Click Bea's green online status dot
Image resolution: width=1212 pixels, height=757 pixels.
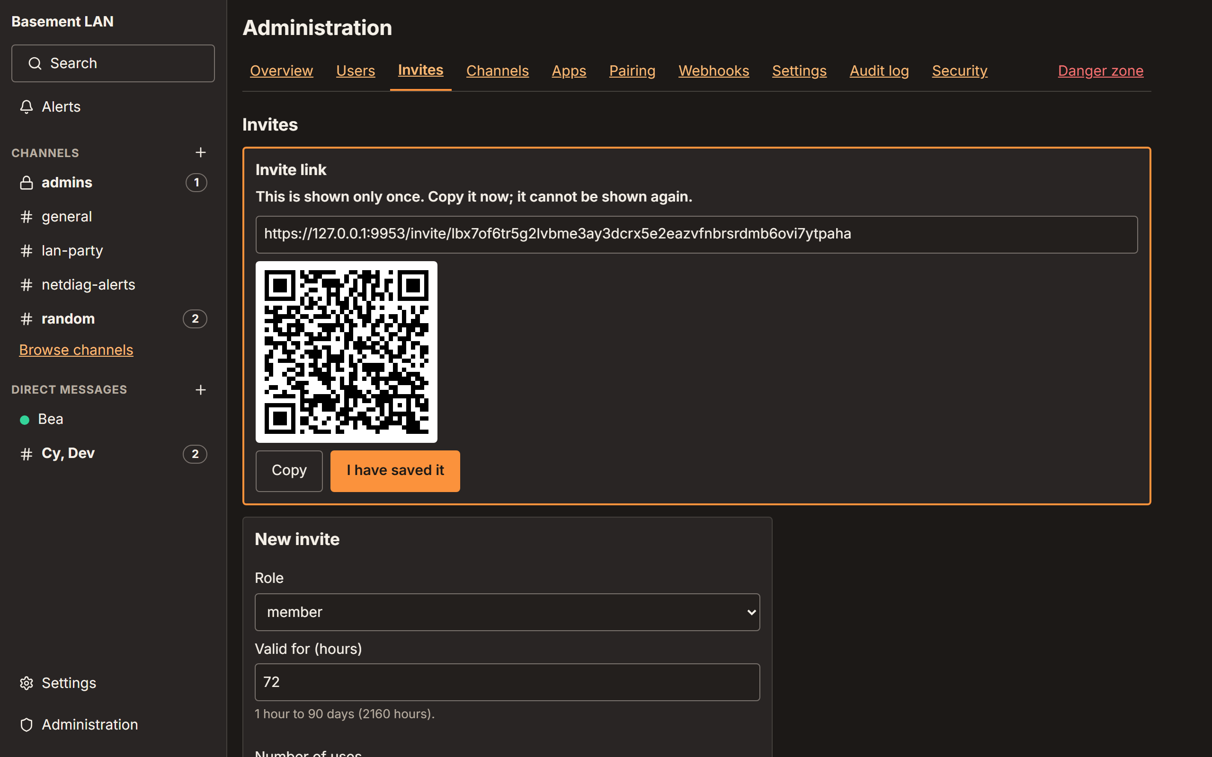pos(25,420)
